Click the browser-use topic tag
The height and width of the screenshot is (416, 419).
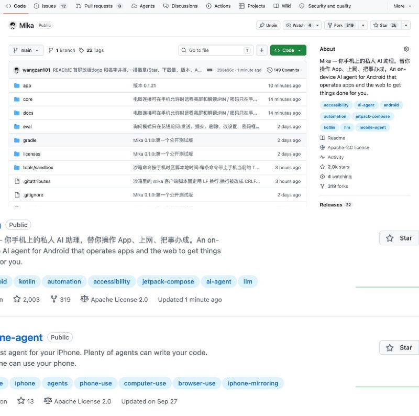[197, 384]
